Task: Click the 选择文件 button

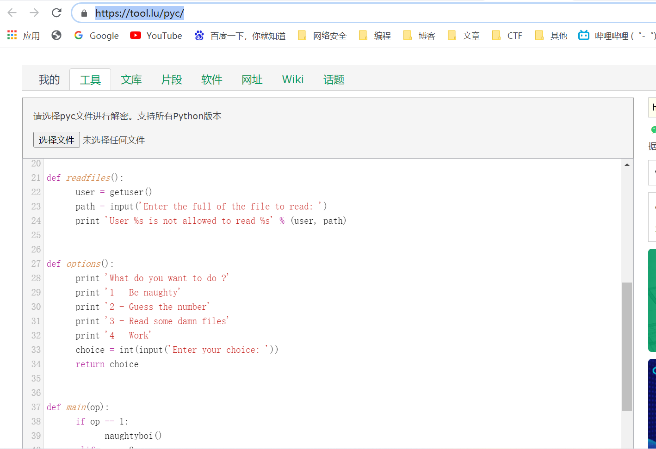Action: click(x=56, y=140)
